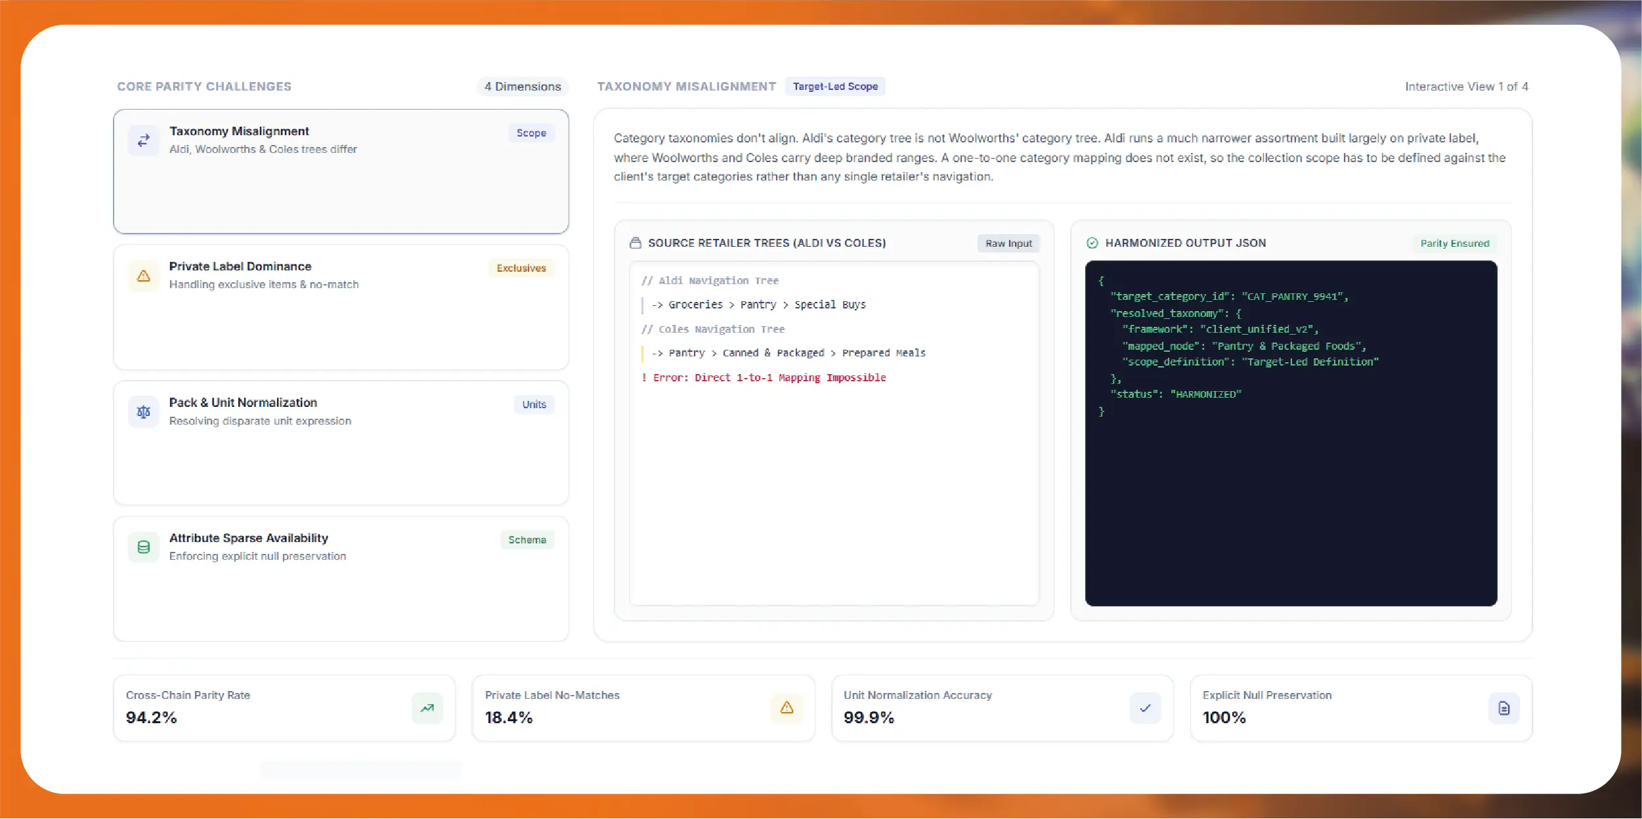
Task: Click the check-circle icon beside Harmonized Output JSON
Action: 1092,243
